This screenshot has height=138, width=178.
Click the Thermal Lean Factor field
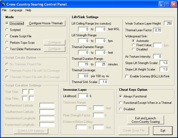(158, 30)
